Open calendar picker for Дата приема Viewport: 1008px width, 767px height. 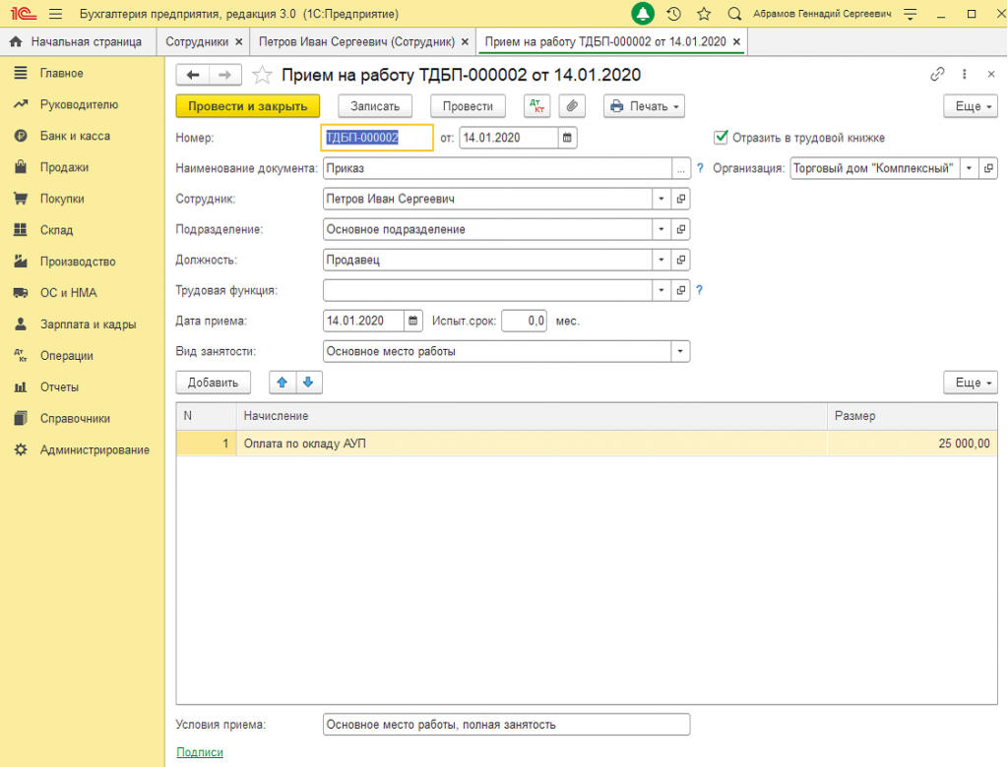(412, 321)
